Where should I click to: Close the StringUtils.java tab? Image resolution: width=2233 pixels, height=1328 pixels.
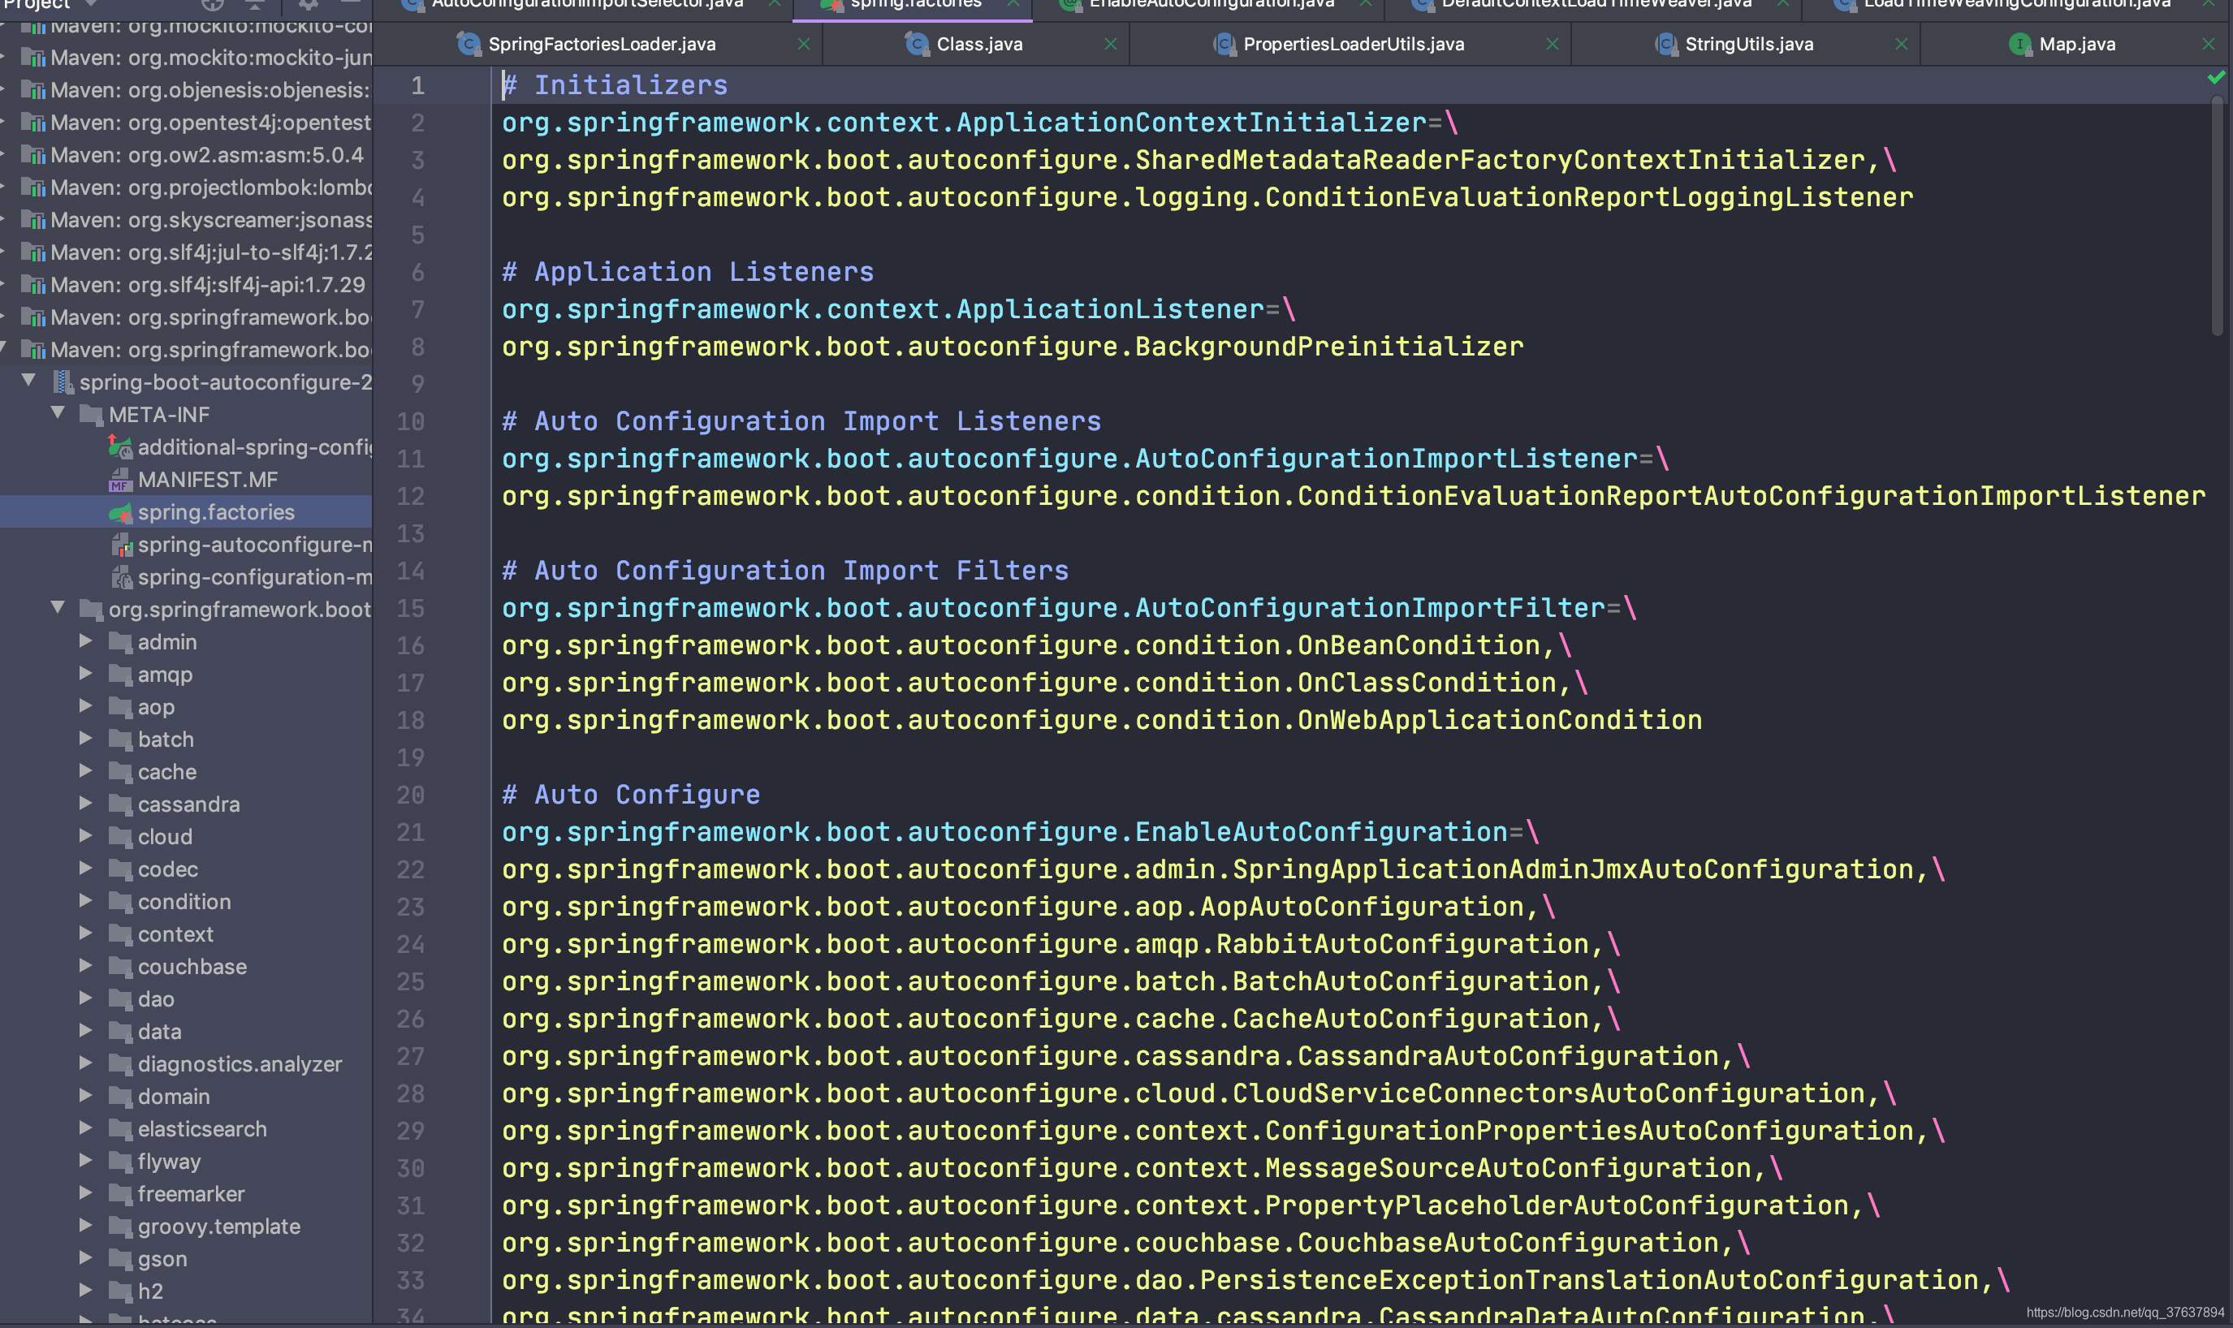tap(1901, 44)
